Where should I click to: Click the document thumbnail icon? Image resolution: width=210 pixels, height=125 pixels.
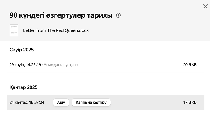14,30
